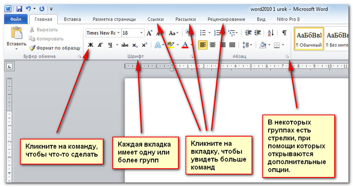The height and width of the screenshot is (187, 353).
Task: Toggle bold formatting (Ж button)
Action: [x=90, y=45]
